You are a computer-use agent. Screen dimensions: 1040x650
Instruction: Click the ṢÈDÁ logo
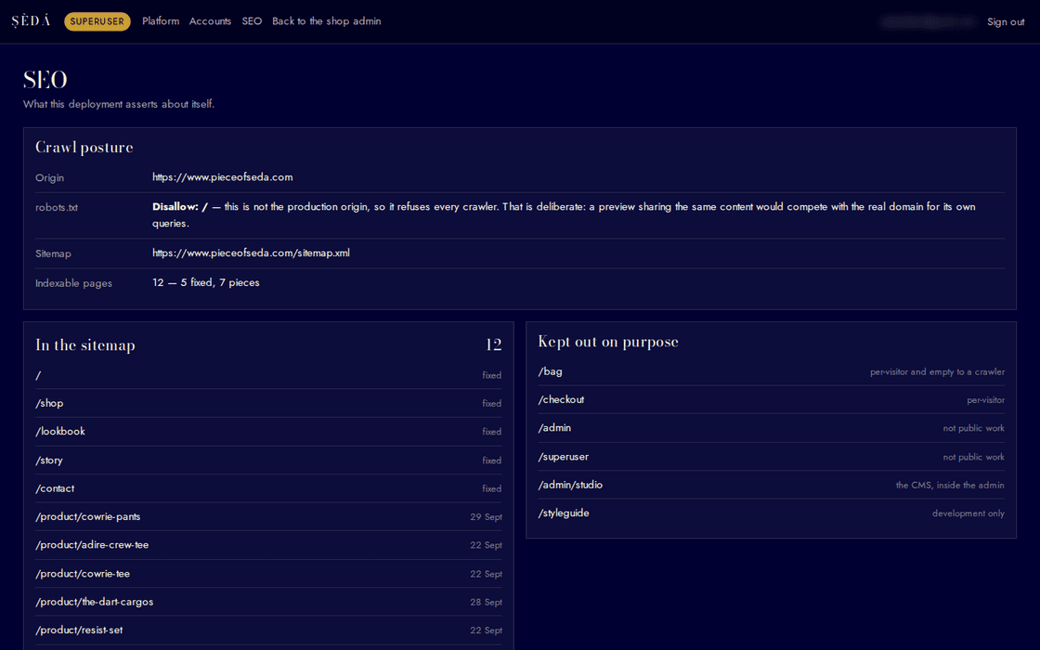click(31, 21)
